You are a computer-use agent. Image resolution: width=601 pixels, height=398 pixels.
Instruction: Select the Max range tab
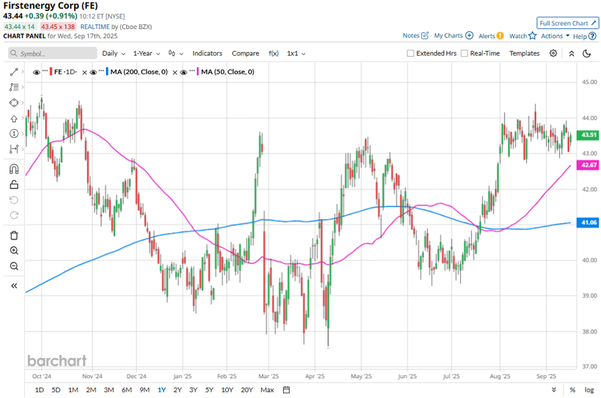pos(267,390)
